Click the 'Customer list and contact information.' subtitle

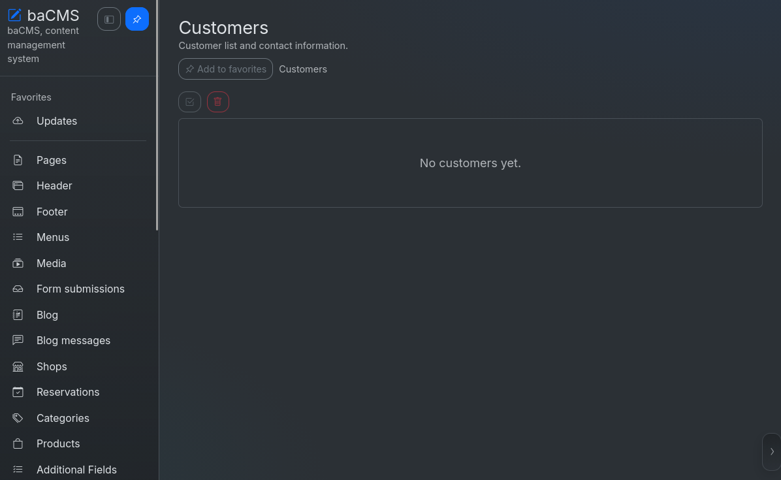tap(263, 46)
